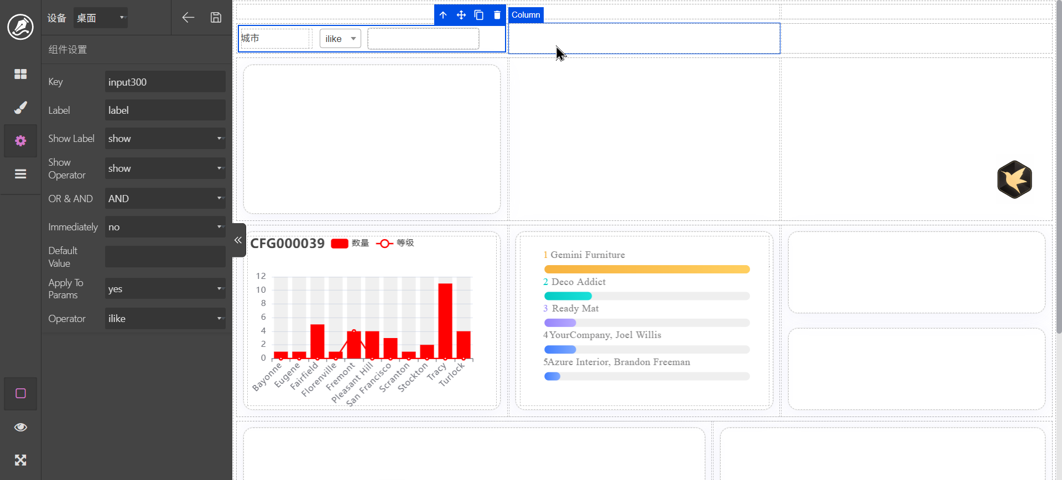This screenshot has width=1062, height=480.
Task: Select the paintbrush style icon
Action: tap(20, 108)
